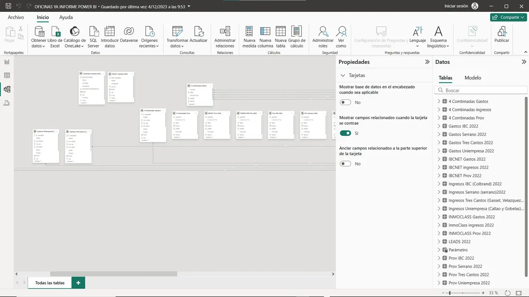Open Introducir datos dialog

pos(110,37)
